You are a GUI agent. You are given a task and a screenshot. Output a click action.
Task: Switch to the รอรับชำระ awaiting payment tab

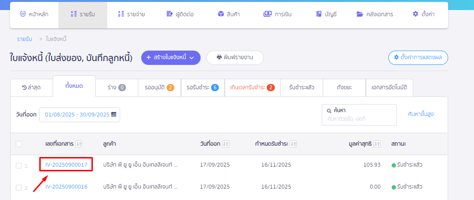click(x=203, y=88)
